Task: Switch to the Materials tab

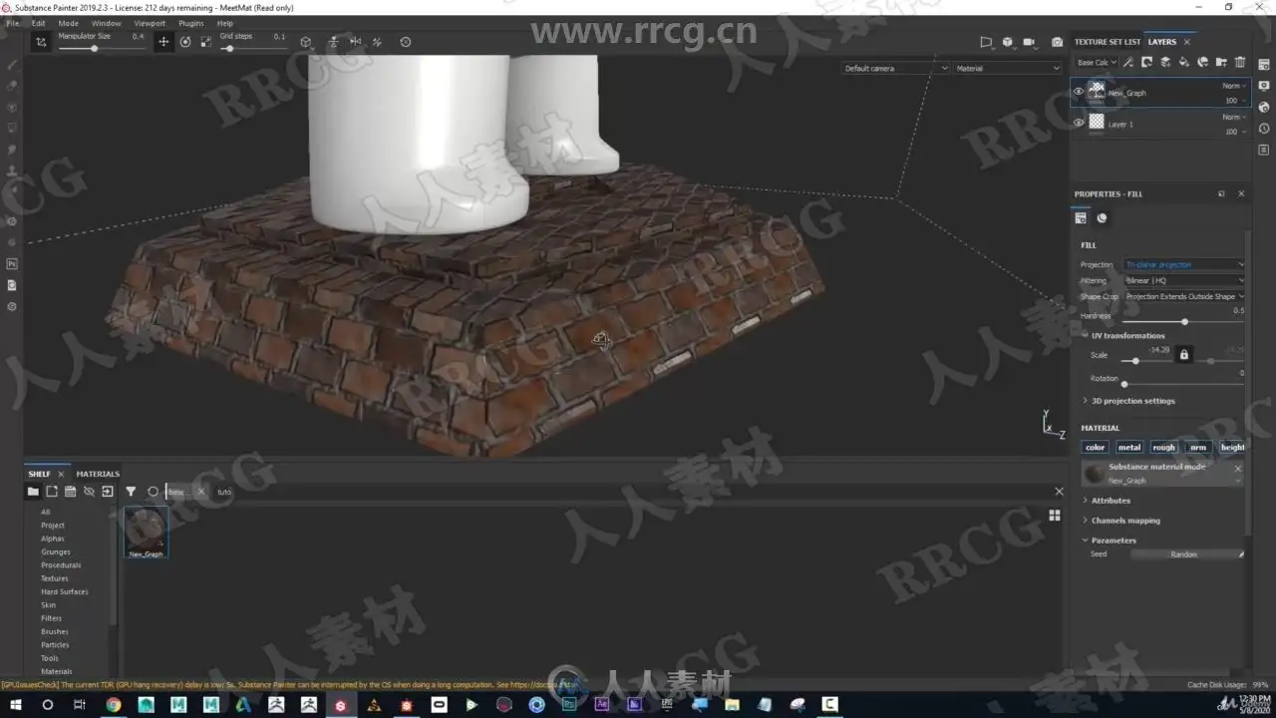Action: click(98, 474)
